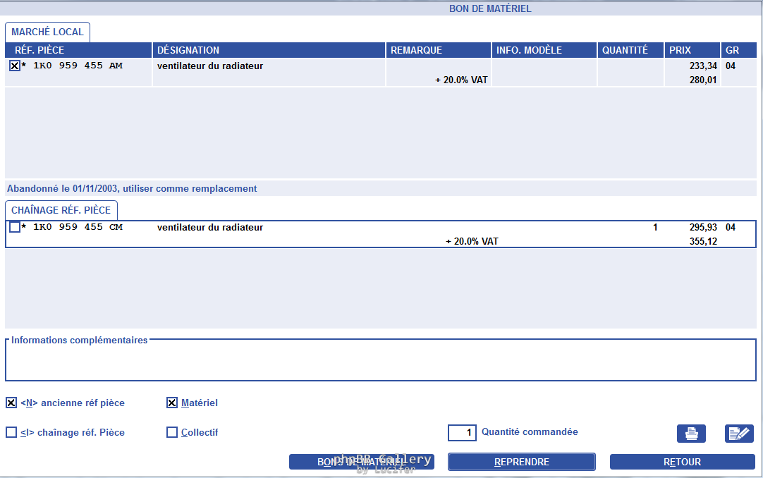Focus the Quantité commandée input field
Screen dimensions: 763x478
pos(462,432)
